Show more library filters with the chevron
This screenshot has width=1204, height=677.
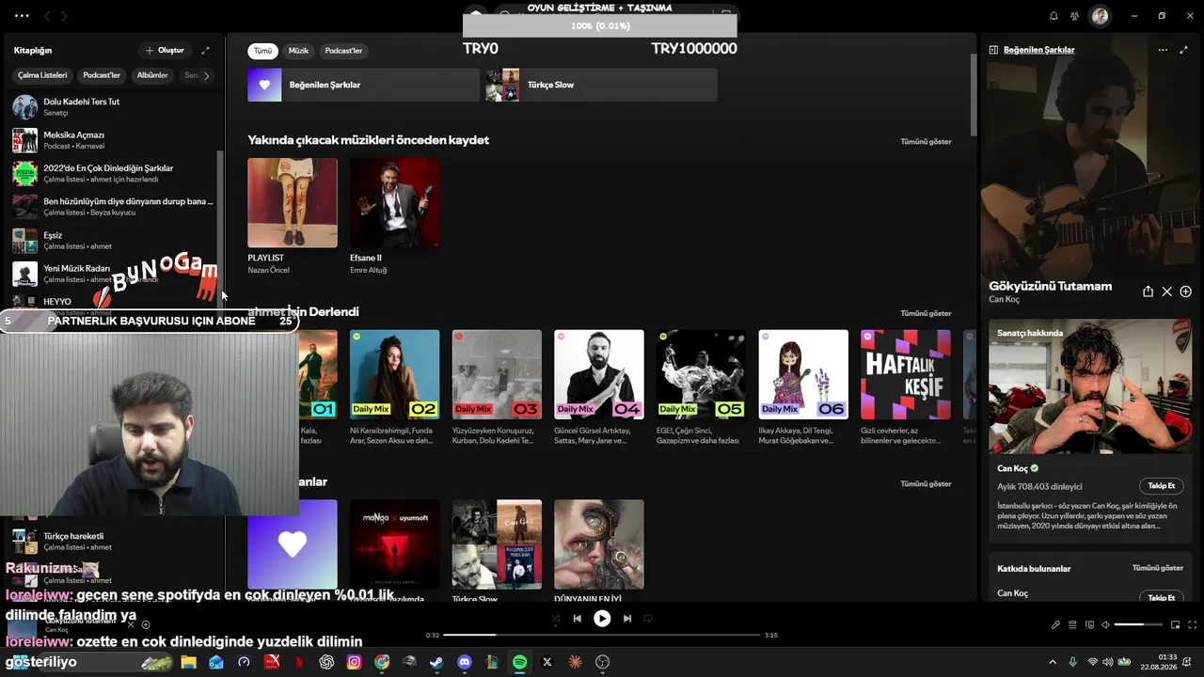[206, 75]
